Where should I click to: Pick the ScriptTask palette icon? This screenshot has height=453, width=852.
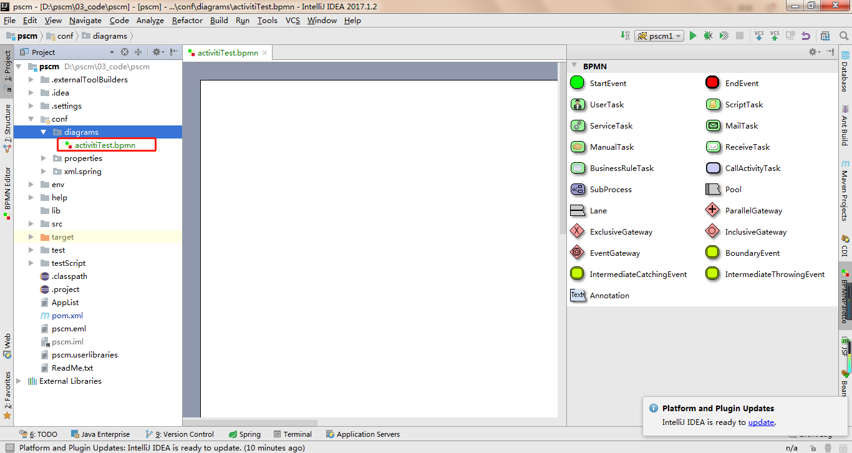pos(713,104)
